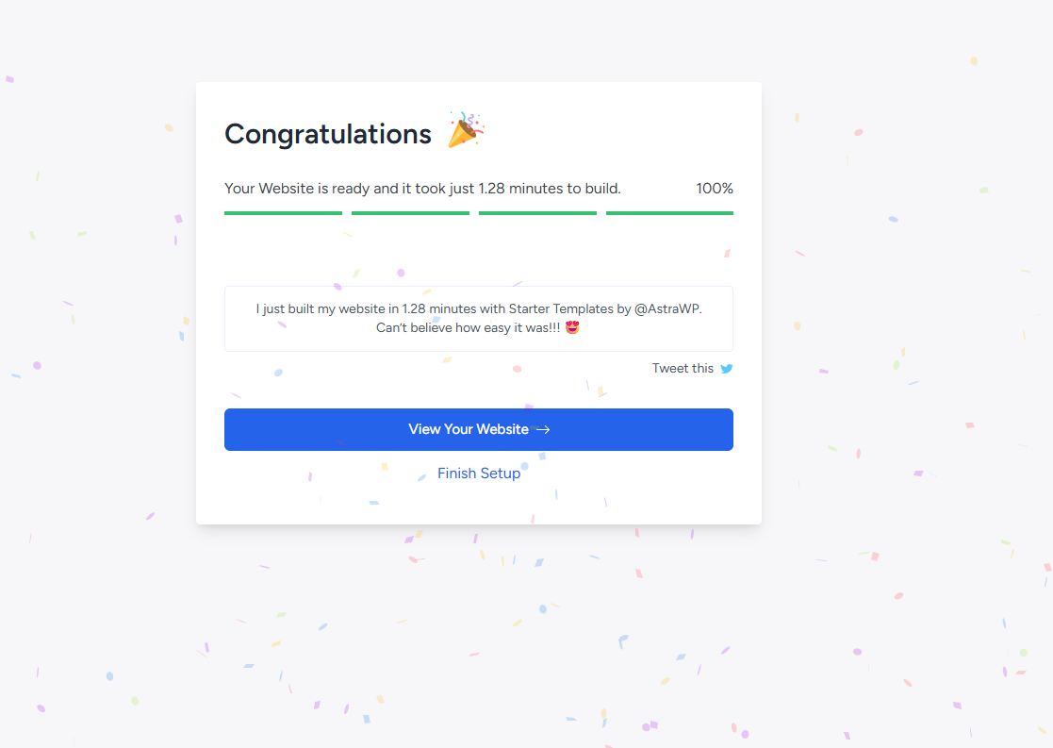Click the third green progress segment
This screenshot has height=748, width=1053.
[537, 213]
